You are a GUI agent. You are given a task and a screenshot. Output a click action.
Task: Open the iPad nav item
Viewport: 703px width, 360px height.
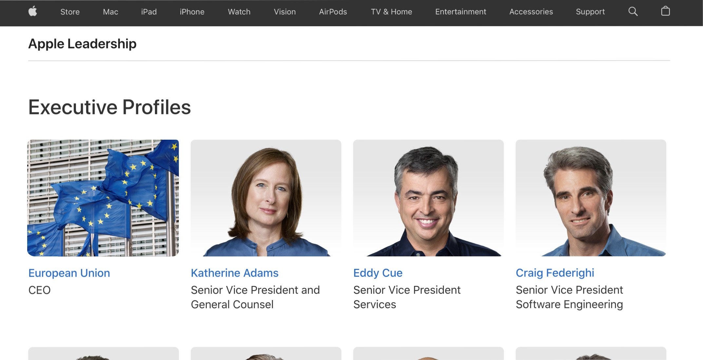point(149,12)
